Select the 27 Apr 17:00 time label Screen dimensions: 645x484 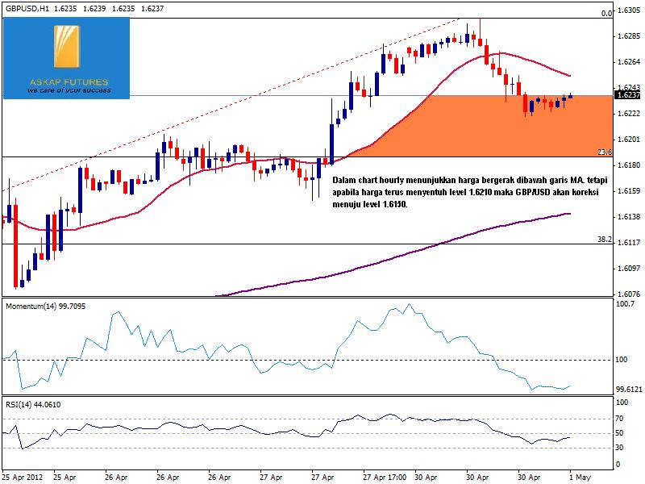coord(386,476)
